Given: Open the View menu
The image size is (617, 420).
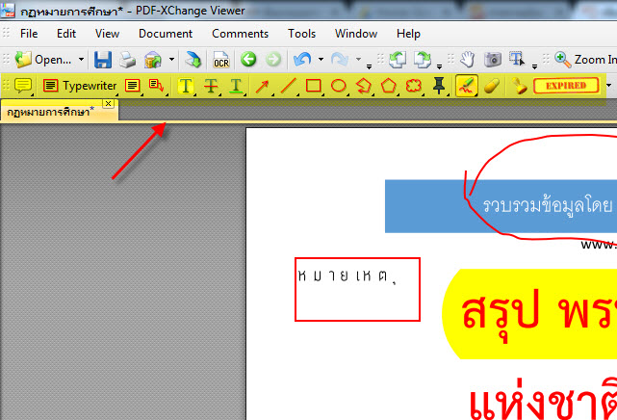Looking at the screenshot, I should click(x=107, y=34).
